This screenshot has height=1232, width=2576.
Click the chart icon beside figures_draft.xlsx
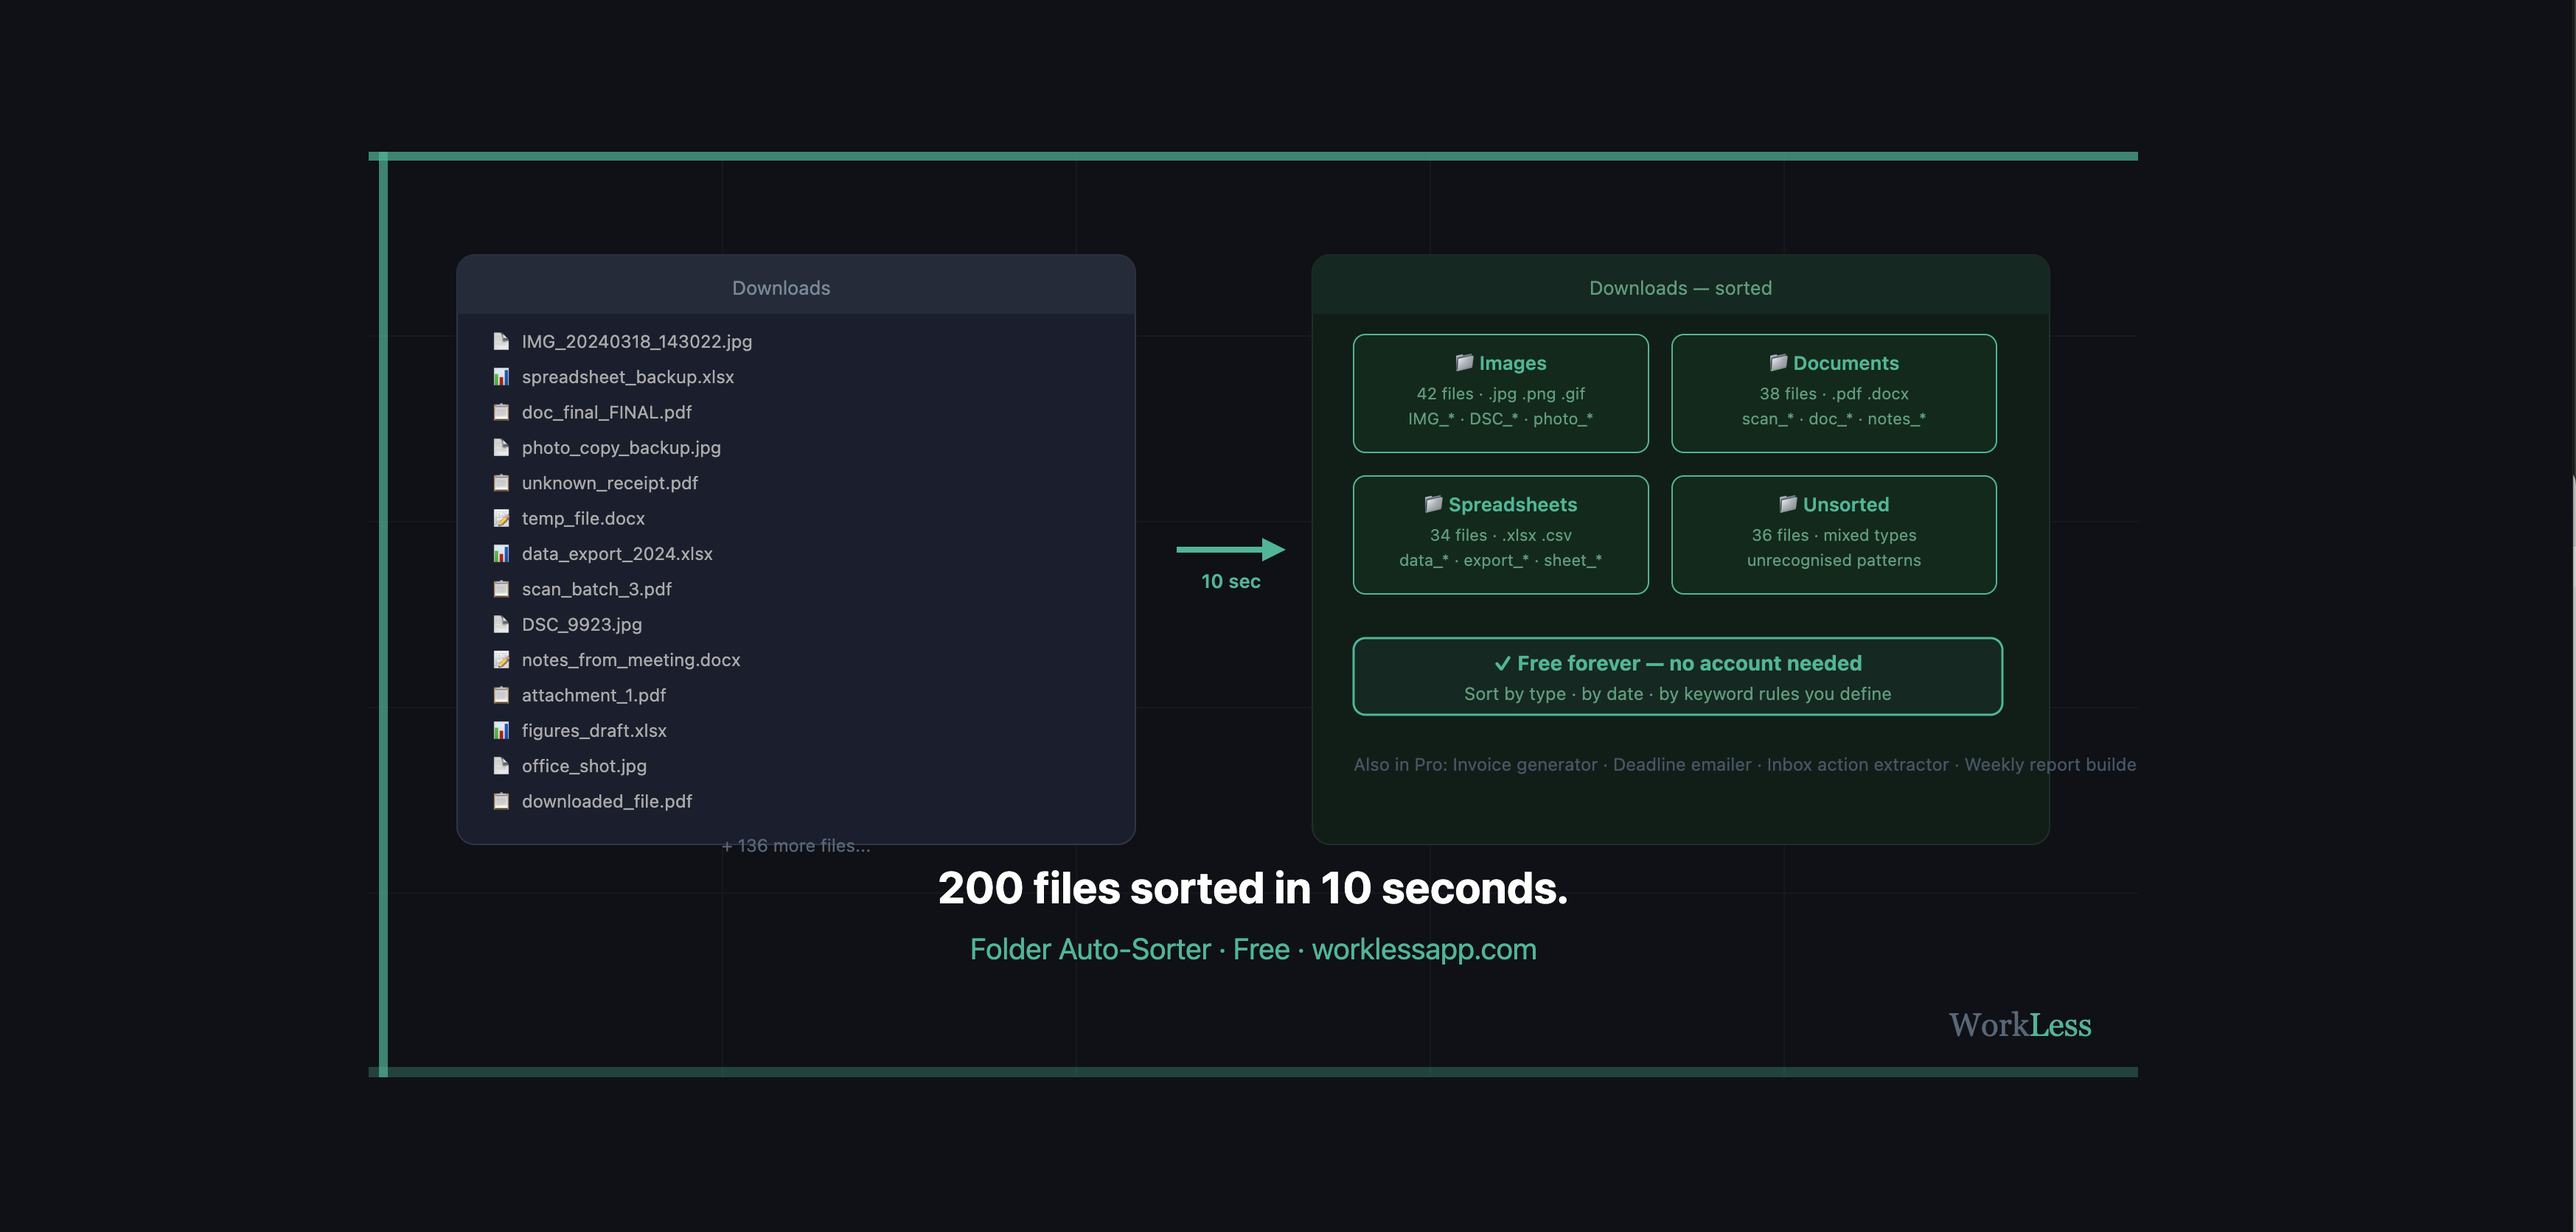(501, 730)
